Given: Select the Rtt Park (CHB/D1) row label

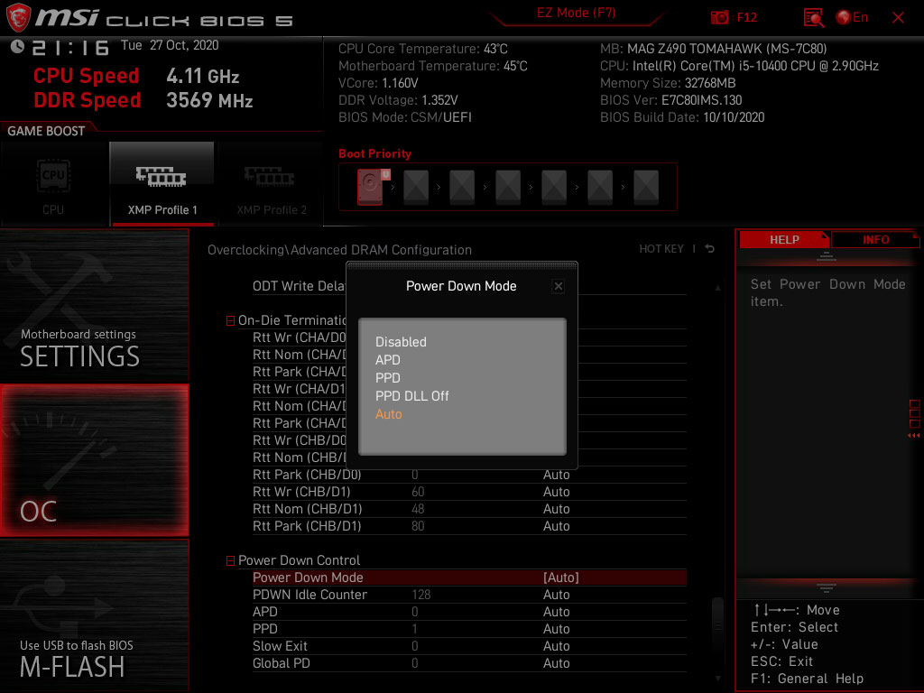Looking at the screenshot, I should point(307,526).
